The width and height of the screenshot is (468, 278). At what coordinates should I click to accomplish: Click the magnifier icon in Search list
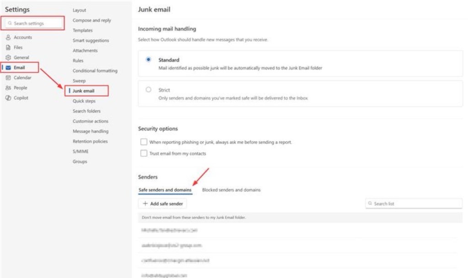370,204
